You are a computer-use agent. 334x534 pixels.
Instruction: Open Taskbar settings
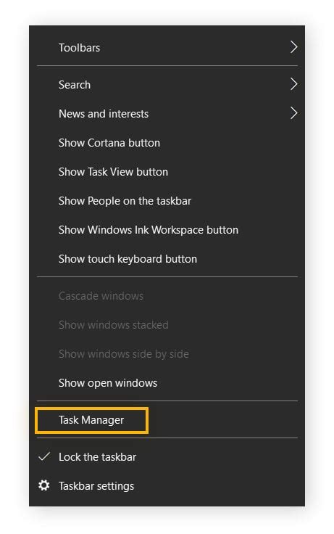[167, 486]
